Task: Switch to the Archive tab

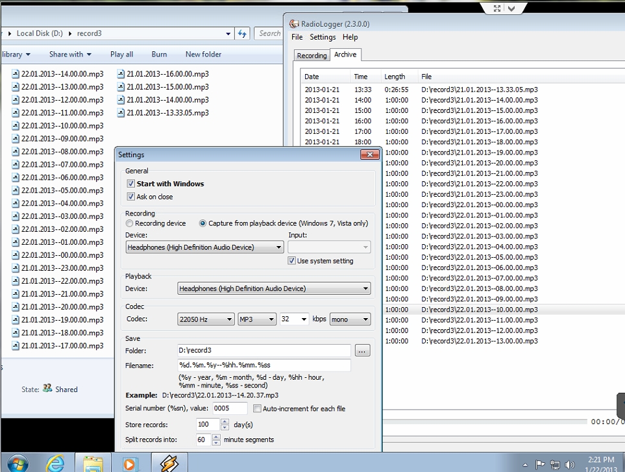Action: click(x=345, y=55)
